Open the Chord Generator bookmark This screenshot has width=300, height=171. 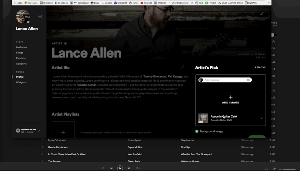pos(178,3)
